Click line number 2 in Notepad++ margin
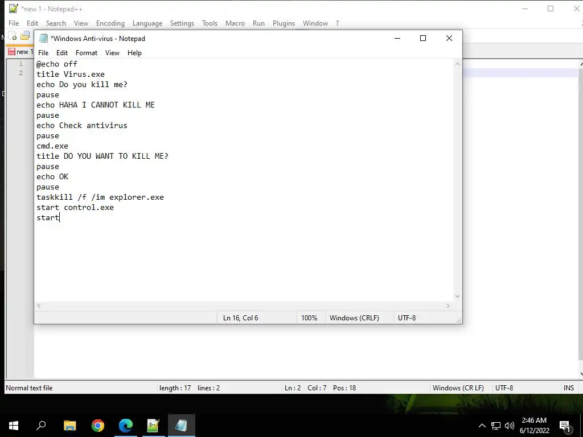Viewport: 583px width, 437px height. pyautogui.click(x=21, y=73)
